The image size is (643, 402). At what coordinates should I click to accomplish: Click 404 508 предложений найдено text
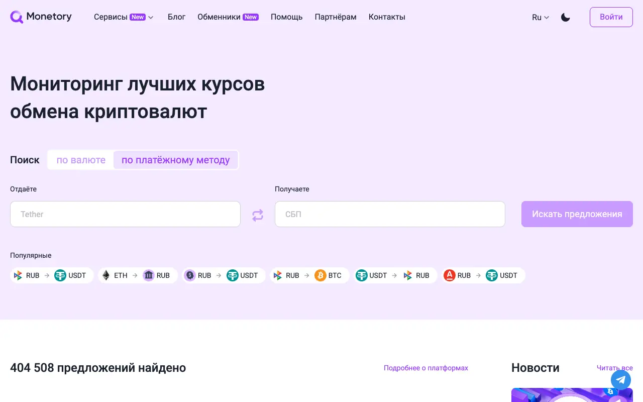(x=98, y=368)
